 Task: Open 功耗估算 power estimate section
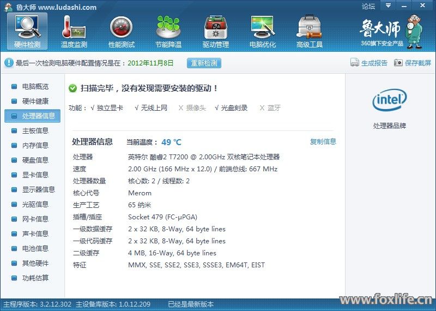tap(35, 278)
